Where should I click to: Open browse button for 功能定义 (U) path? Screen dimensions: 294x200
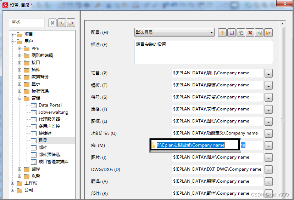(268, 133)
